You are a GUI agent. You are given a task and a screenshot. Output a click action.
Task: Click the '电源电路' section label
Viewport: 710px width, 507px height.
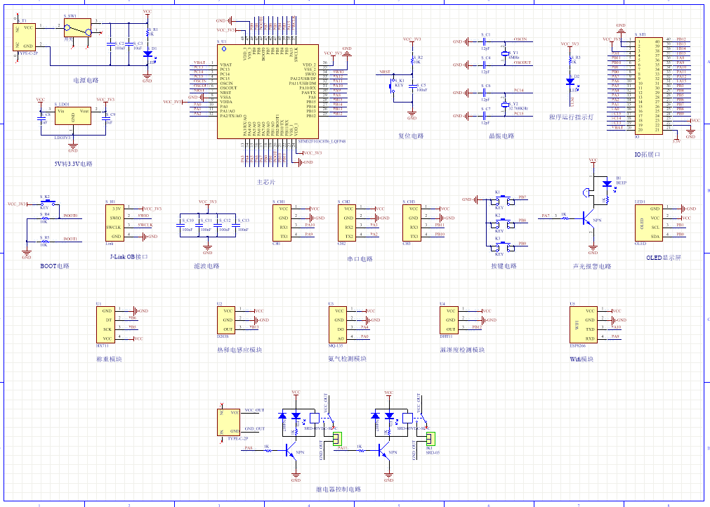(86, 80)
